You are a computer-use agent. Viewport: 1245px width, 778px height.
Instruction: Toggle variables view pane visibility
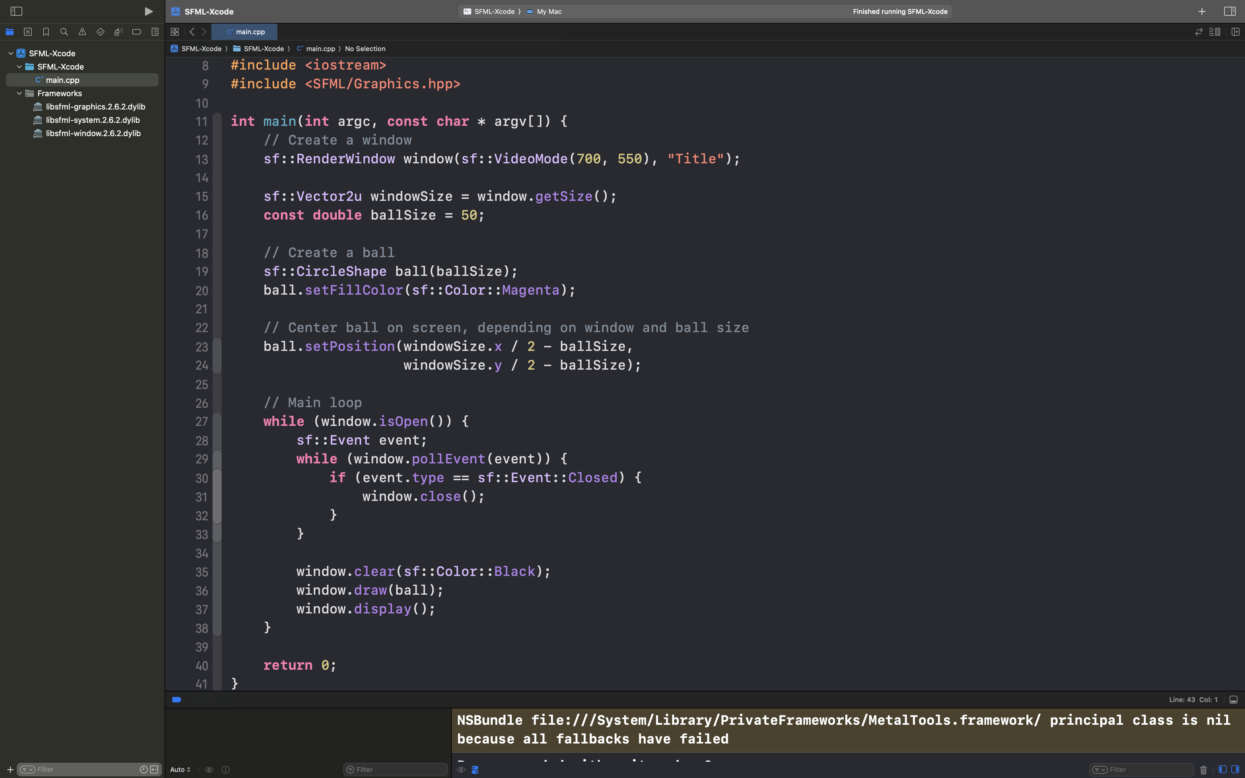pos(1222,769)
